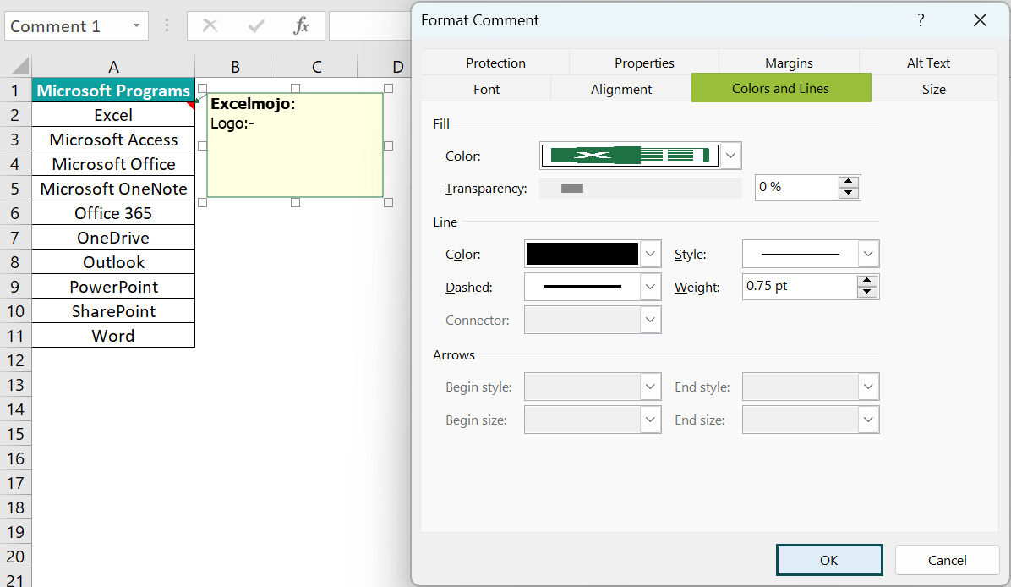This screenshot has height=587, width=1011.
Task: Select column A header
Action: click(112, 67)
